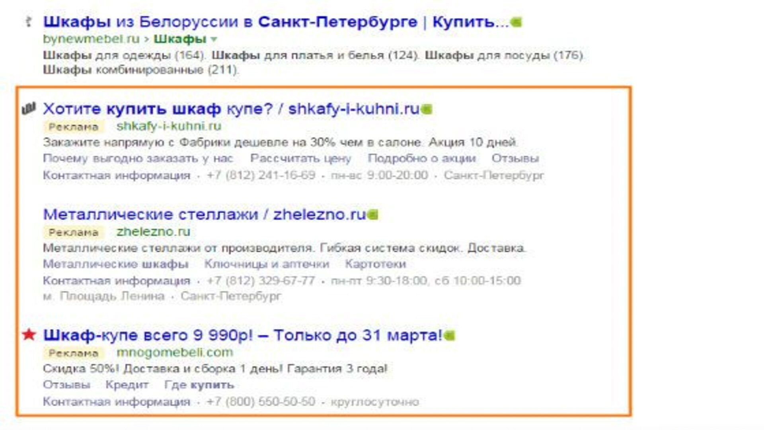Click the Металлические стеллажи от производителя description
The image size is (764, 430).
click(x=285, y=248)
